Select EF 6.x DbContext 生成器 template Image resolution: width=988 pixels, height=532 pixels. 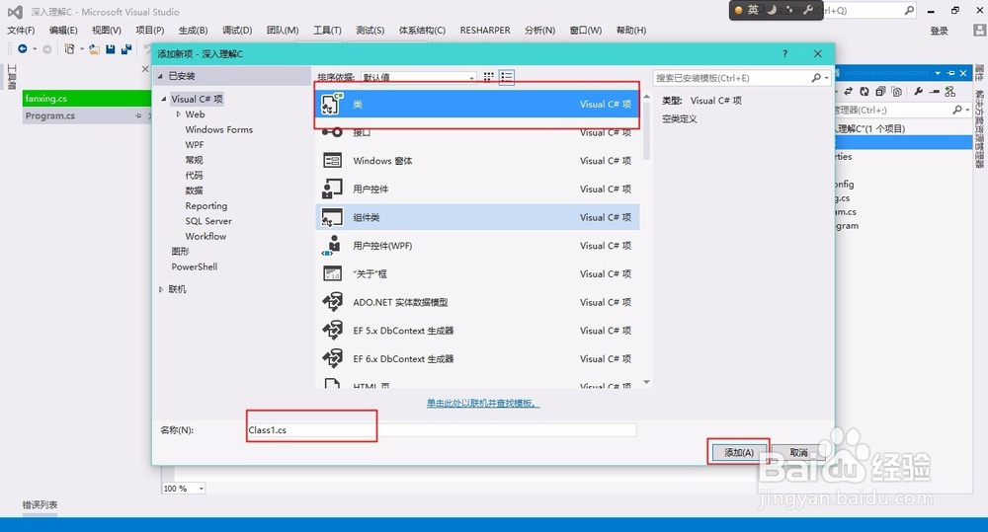[477, 359]
